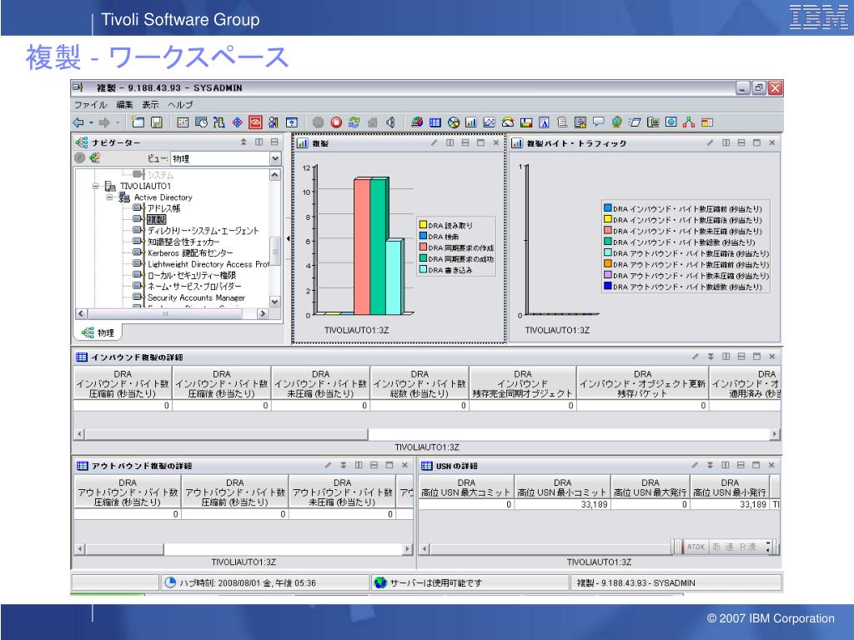Image resolution: width=854 pixels, height=640 pixels.
Task: Click the Save Workspace floppy disk icon
Action: pos(157,122)
